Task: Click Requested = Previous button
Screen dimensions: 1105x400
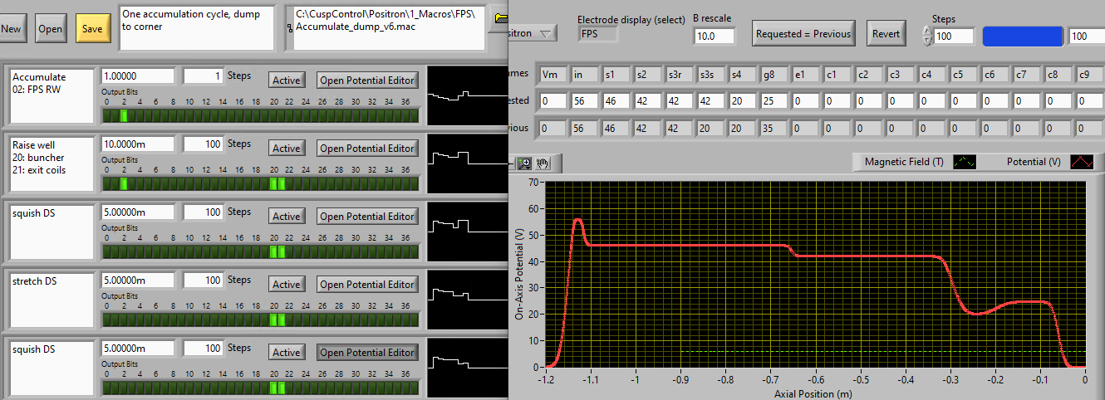Action: tap(804, 34)
